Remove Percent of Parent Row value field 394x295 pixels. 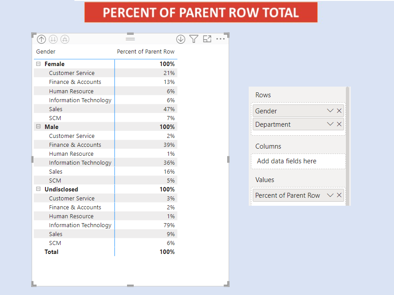pos(339,195)
